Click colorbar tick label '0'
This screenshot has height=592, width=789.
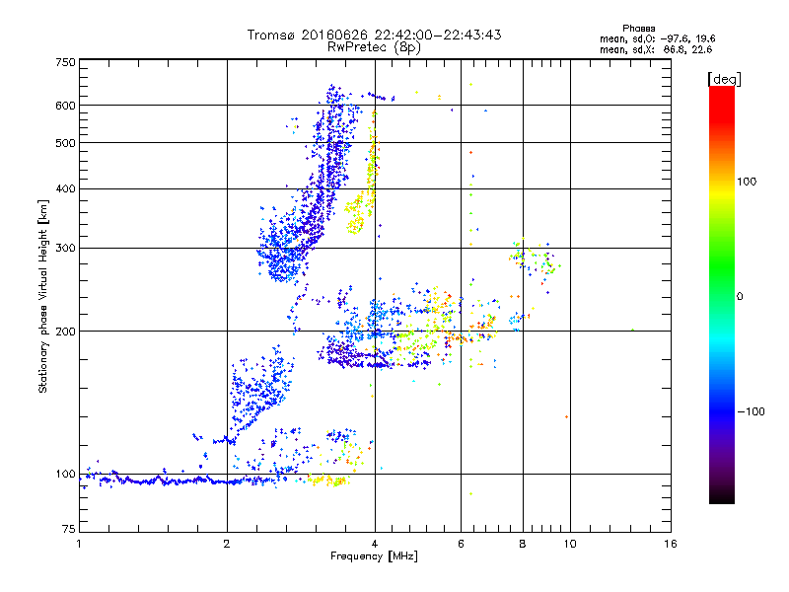click(740, 297)
